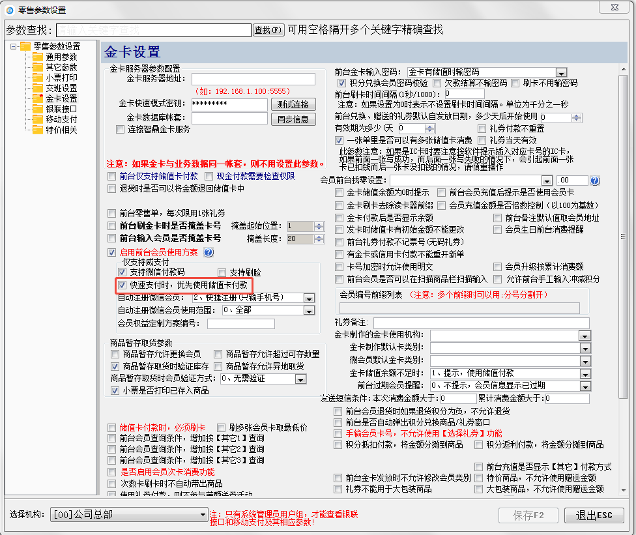The height and width of the screenshot is (535, 636).
Task: Click the 金卡设置 folder icon
Action: pyautogui.click(x=38, y=98)
